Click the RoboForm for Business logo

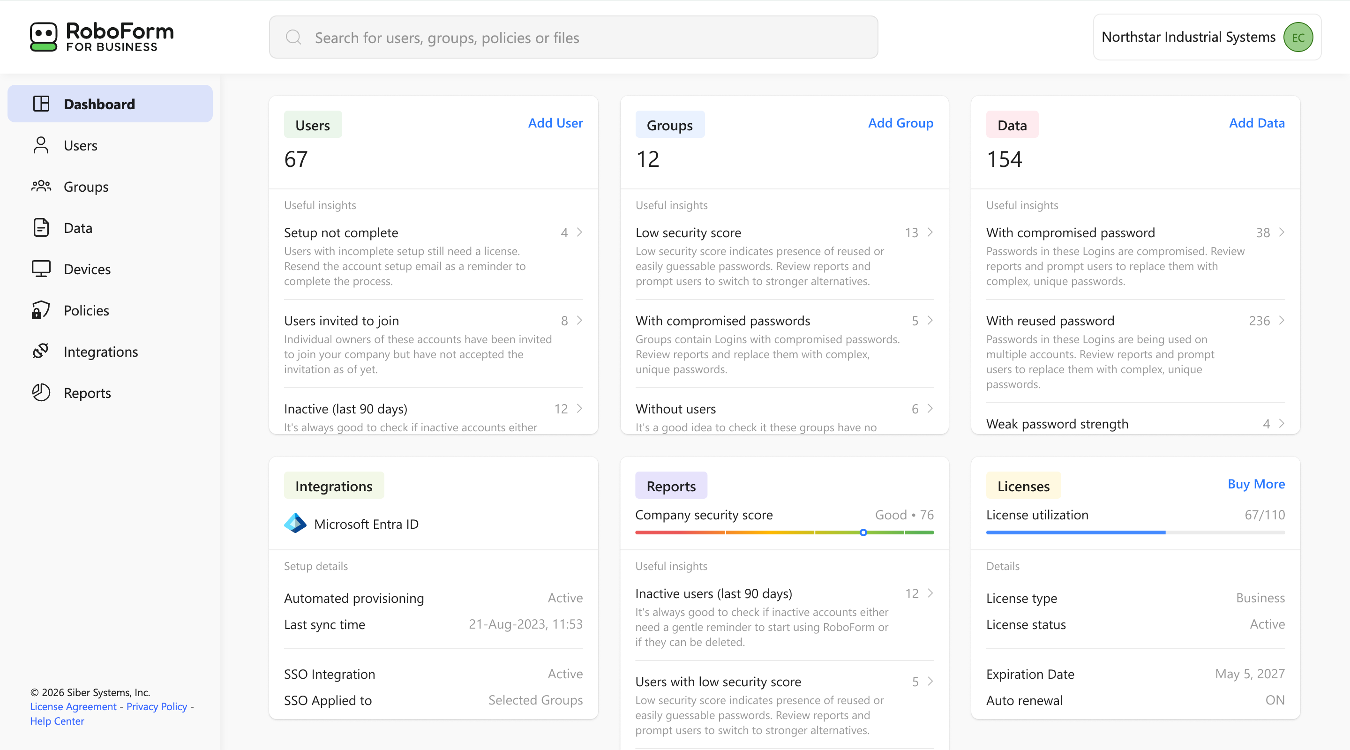pyautogui.click(x=102, y=37)
